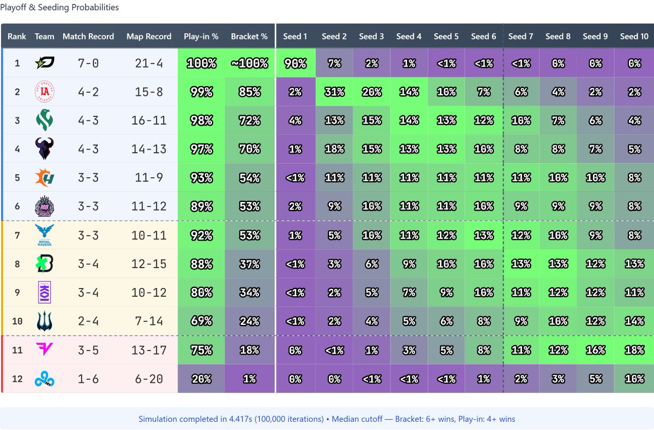Click the ~100% Bracket cell
654x430 pixels.
coord(249,63)
